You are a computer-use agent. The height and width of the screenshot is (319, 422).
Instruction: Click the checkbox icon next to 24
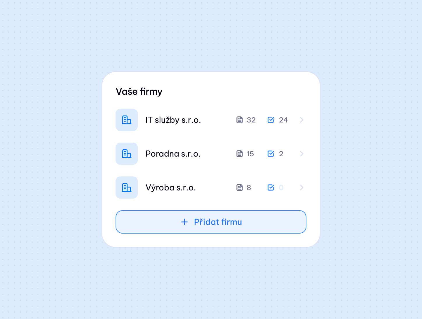click(271, 120)
